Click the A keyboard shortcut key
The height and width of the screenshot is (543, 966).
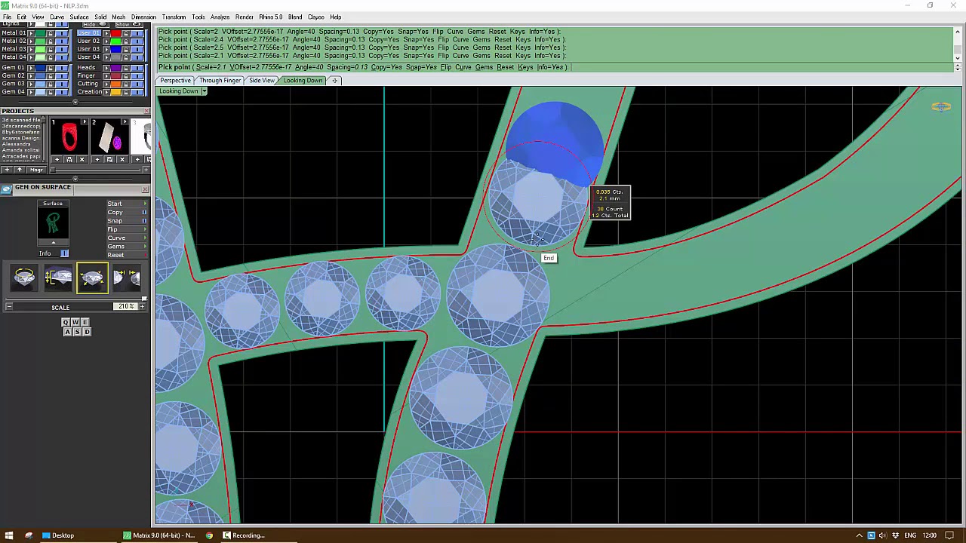tap(68, 332)
